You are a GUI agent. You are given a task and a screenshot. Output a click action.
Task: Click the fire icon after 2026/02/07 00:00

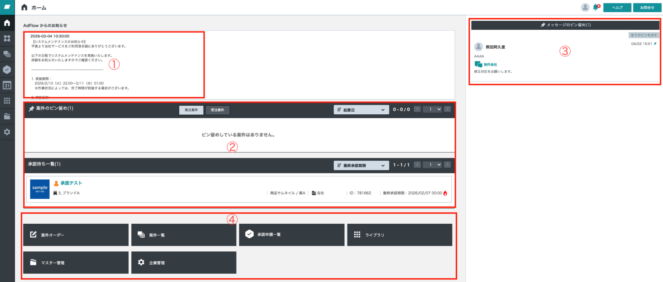(445, 193)
